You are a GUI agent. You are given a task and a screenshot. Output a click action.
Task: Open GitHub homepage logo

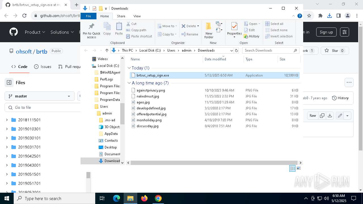pos(14,32)
